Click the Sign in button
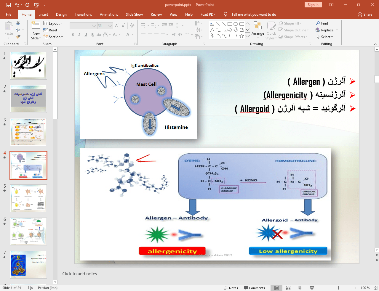 click(x=313, y=5)
